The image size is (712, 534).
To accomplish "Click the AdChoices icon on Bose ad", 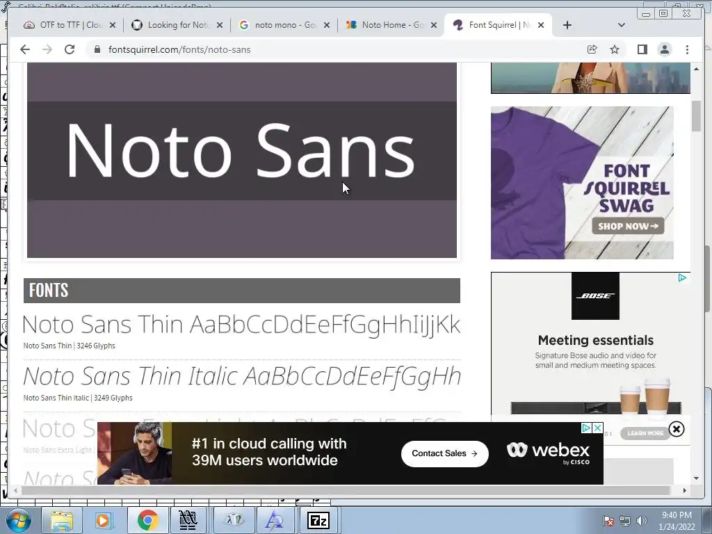I will (682, 278).
